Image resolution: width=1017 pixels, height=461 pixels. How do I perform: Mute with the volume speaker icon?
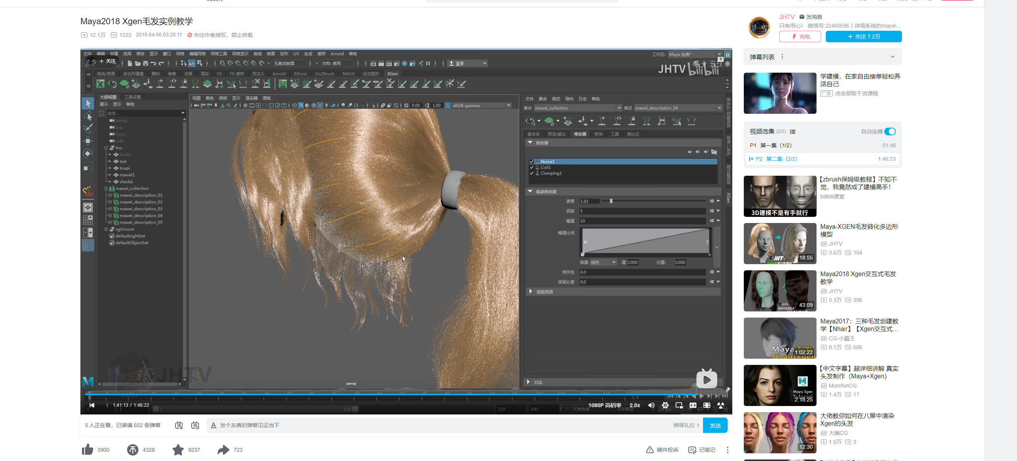(x=651, y=405)
